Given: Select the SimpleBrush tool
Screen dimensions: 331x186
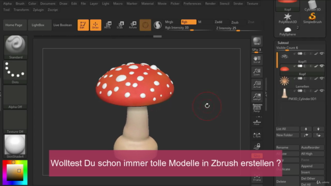Looking at the screenshot, I should [312, 18].
